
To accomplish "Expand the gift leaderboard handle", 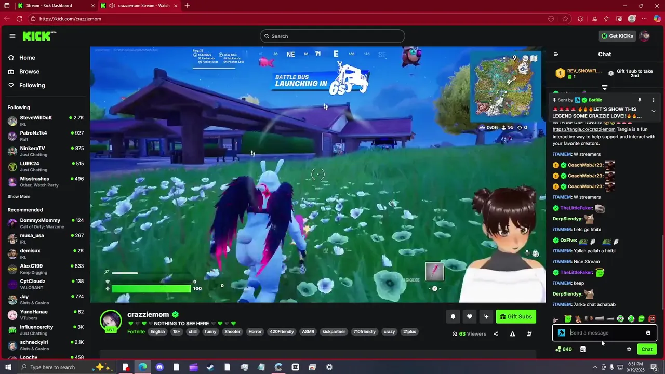I will pos(605,87).
